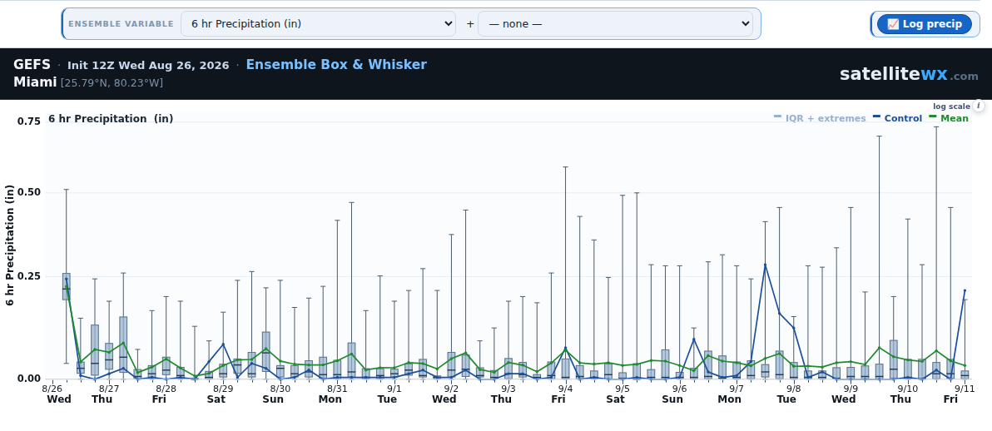Click the 9/4 Fri date label

[562, 394]
